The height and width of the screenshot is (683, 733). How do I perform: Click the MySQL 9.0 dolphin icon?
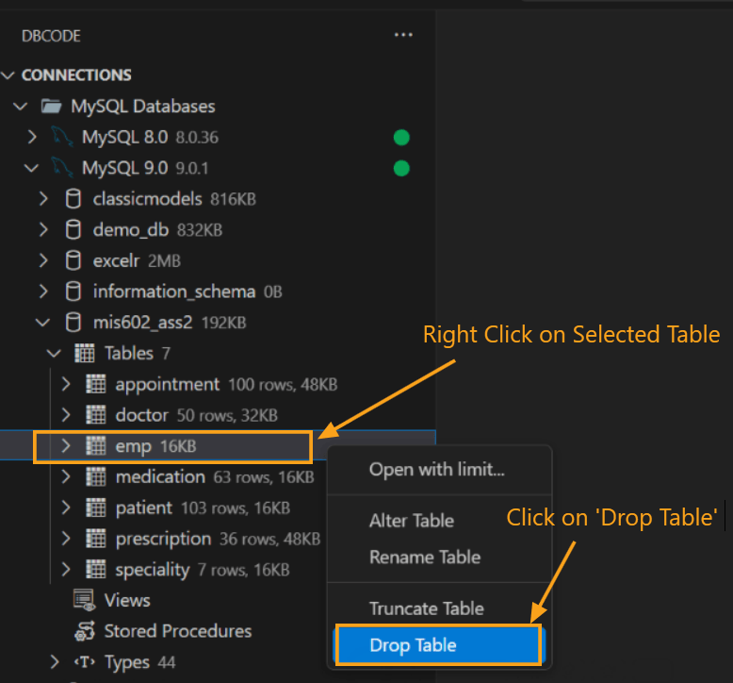[62, 168]
